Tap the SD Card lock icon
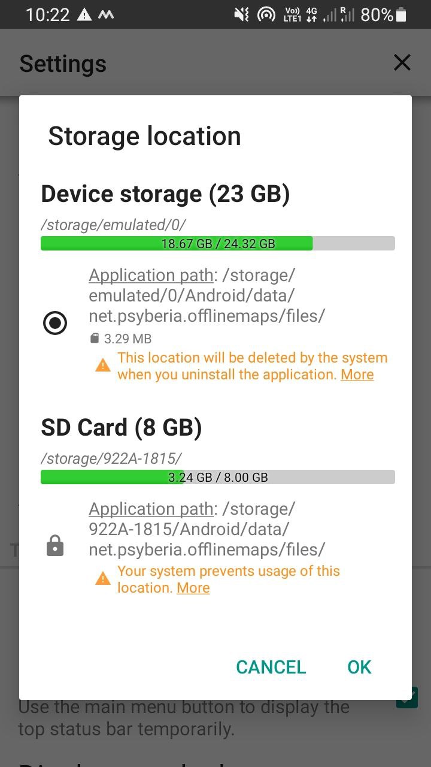 pos(55,546)
